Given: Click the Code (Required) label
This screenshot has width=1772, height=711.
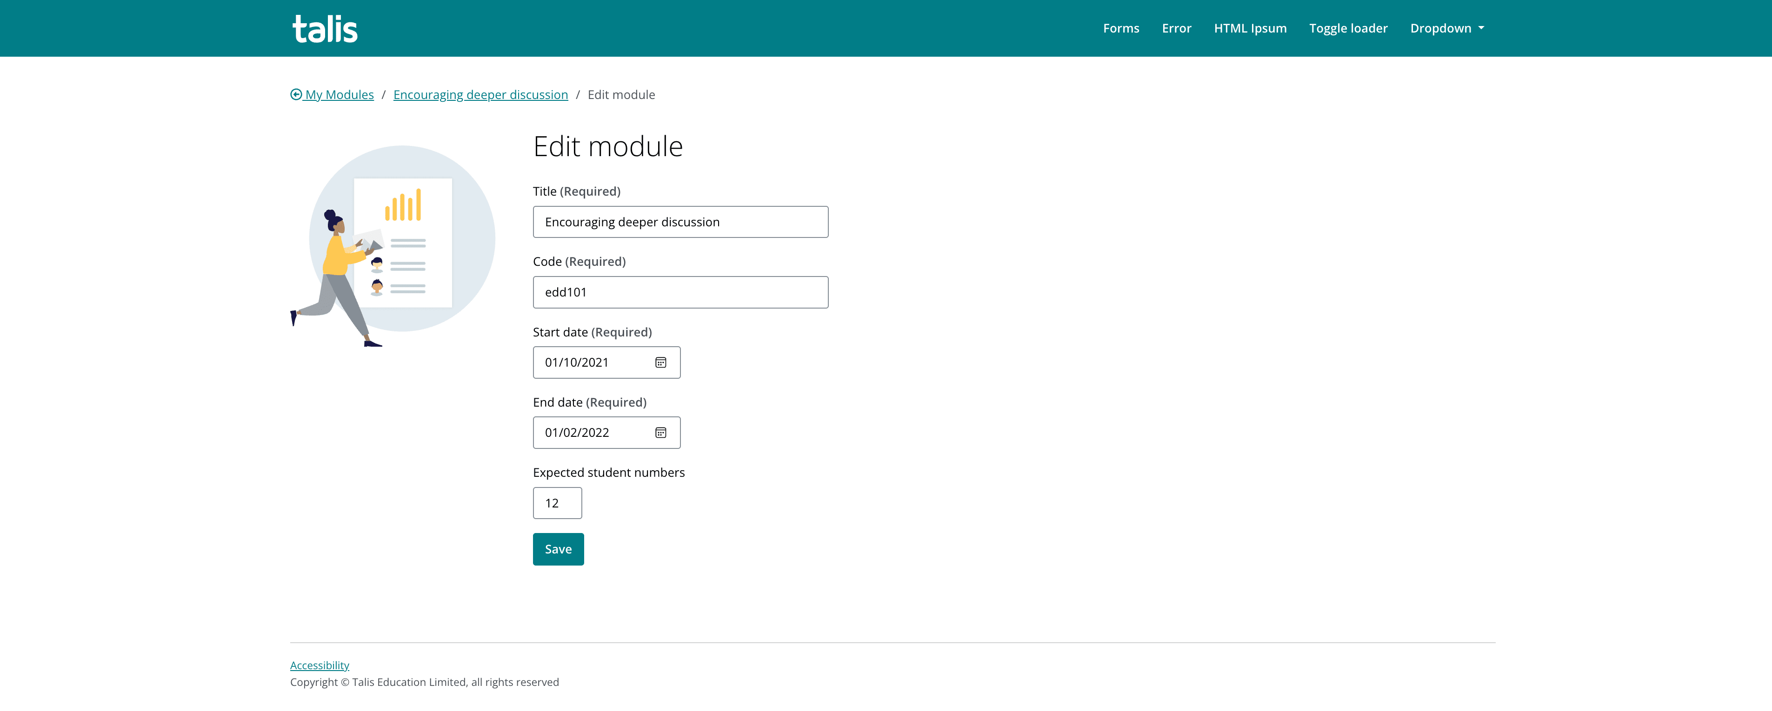Looking at the screenshot, I should 579,261.
